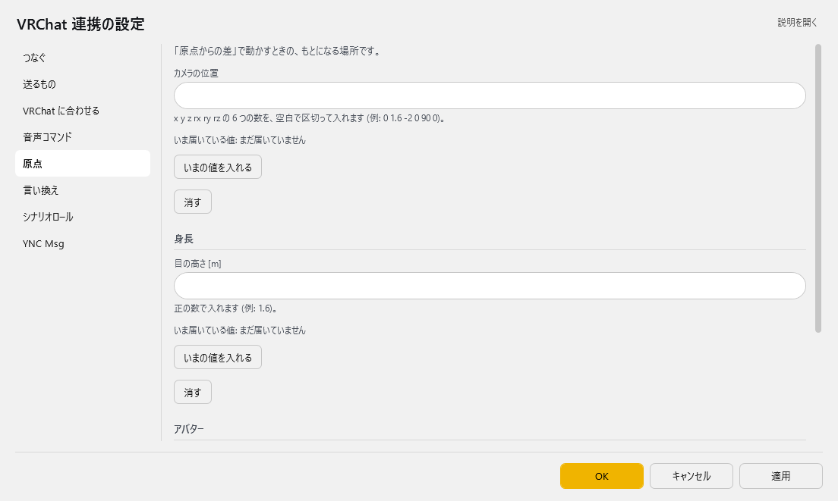This screenshot has height=501, width=838.
Task: Go to 言い換え section
Action: pos(82,190)
